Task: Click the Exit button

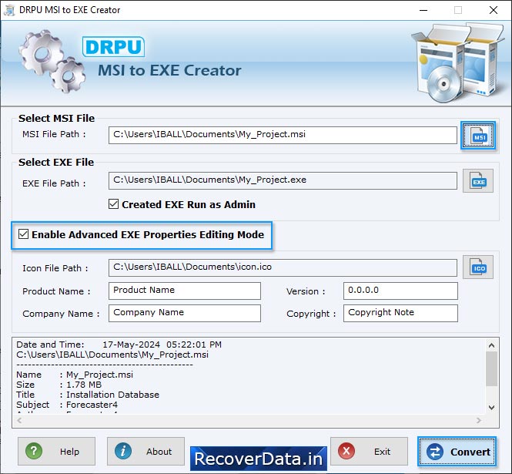Action: click(369, 451)
